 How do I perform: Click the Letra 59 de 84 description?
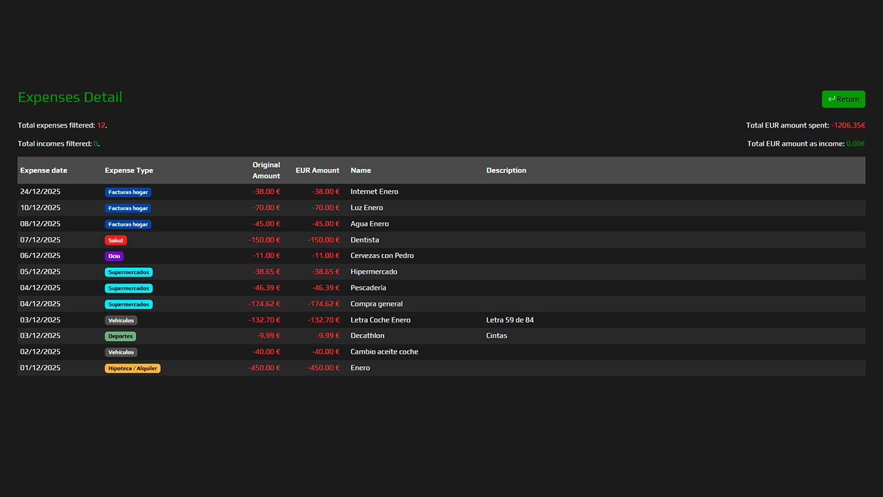pos(510,320)
